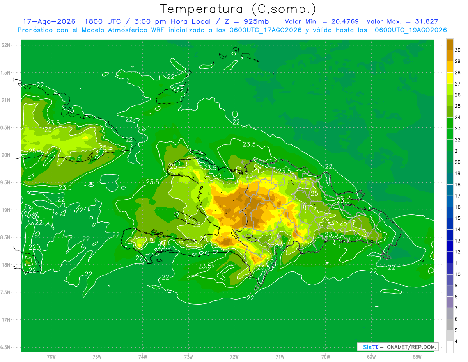Click the latitude axis label "19N"

coord(6,210)
